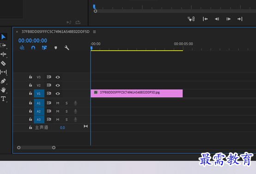Viewport: 256px width, 174px height.
Task: Mute track A3
Action: click(58, 119)
